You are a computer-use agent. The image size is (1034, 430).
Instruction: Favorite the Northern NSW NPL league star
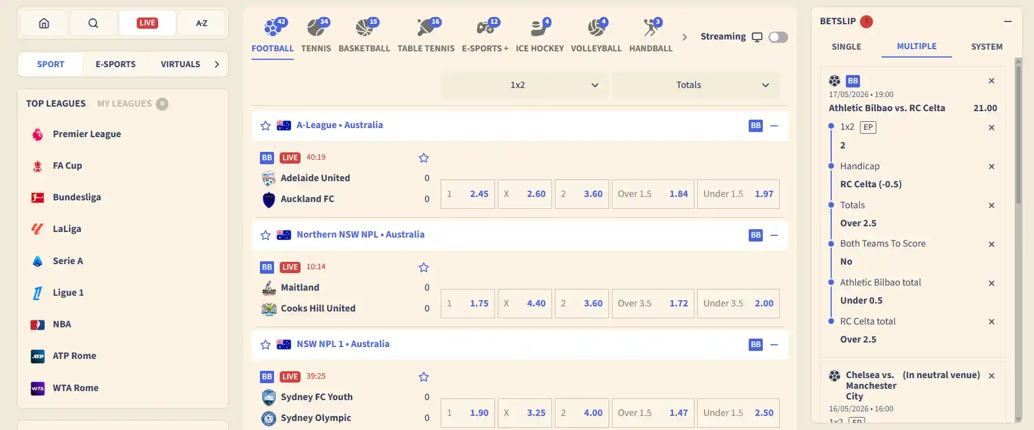pyautogui.click(x=266, y=235)
